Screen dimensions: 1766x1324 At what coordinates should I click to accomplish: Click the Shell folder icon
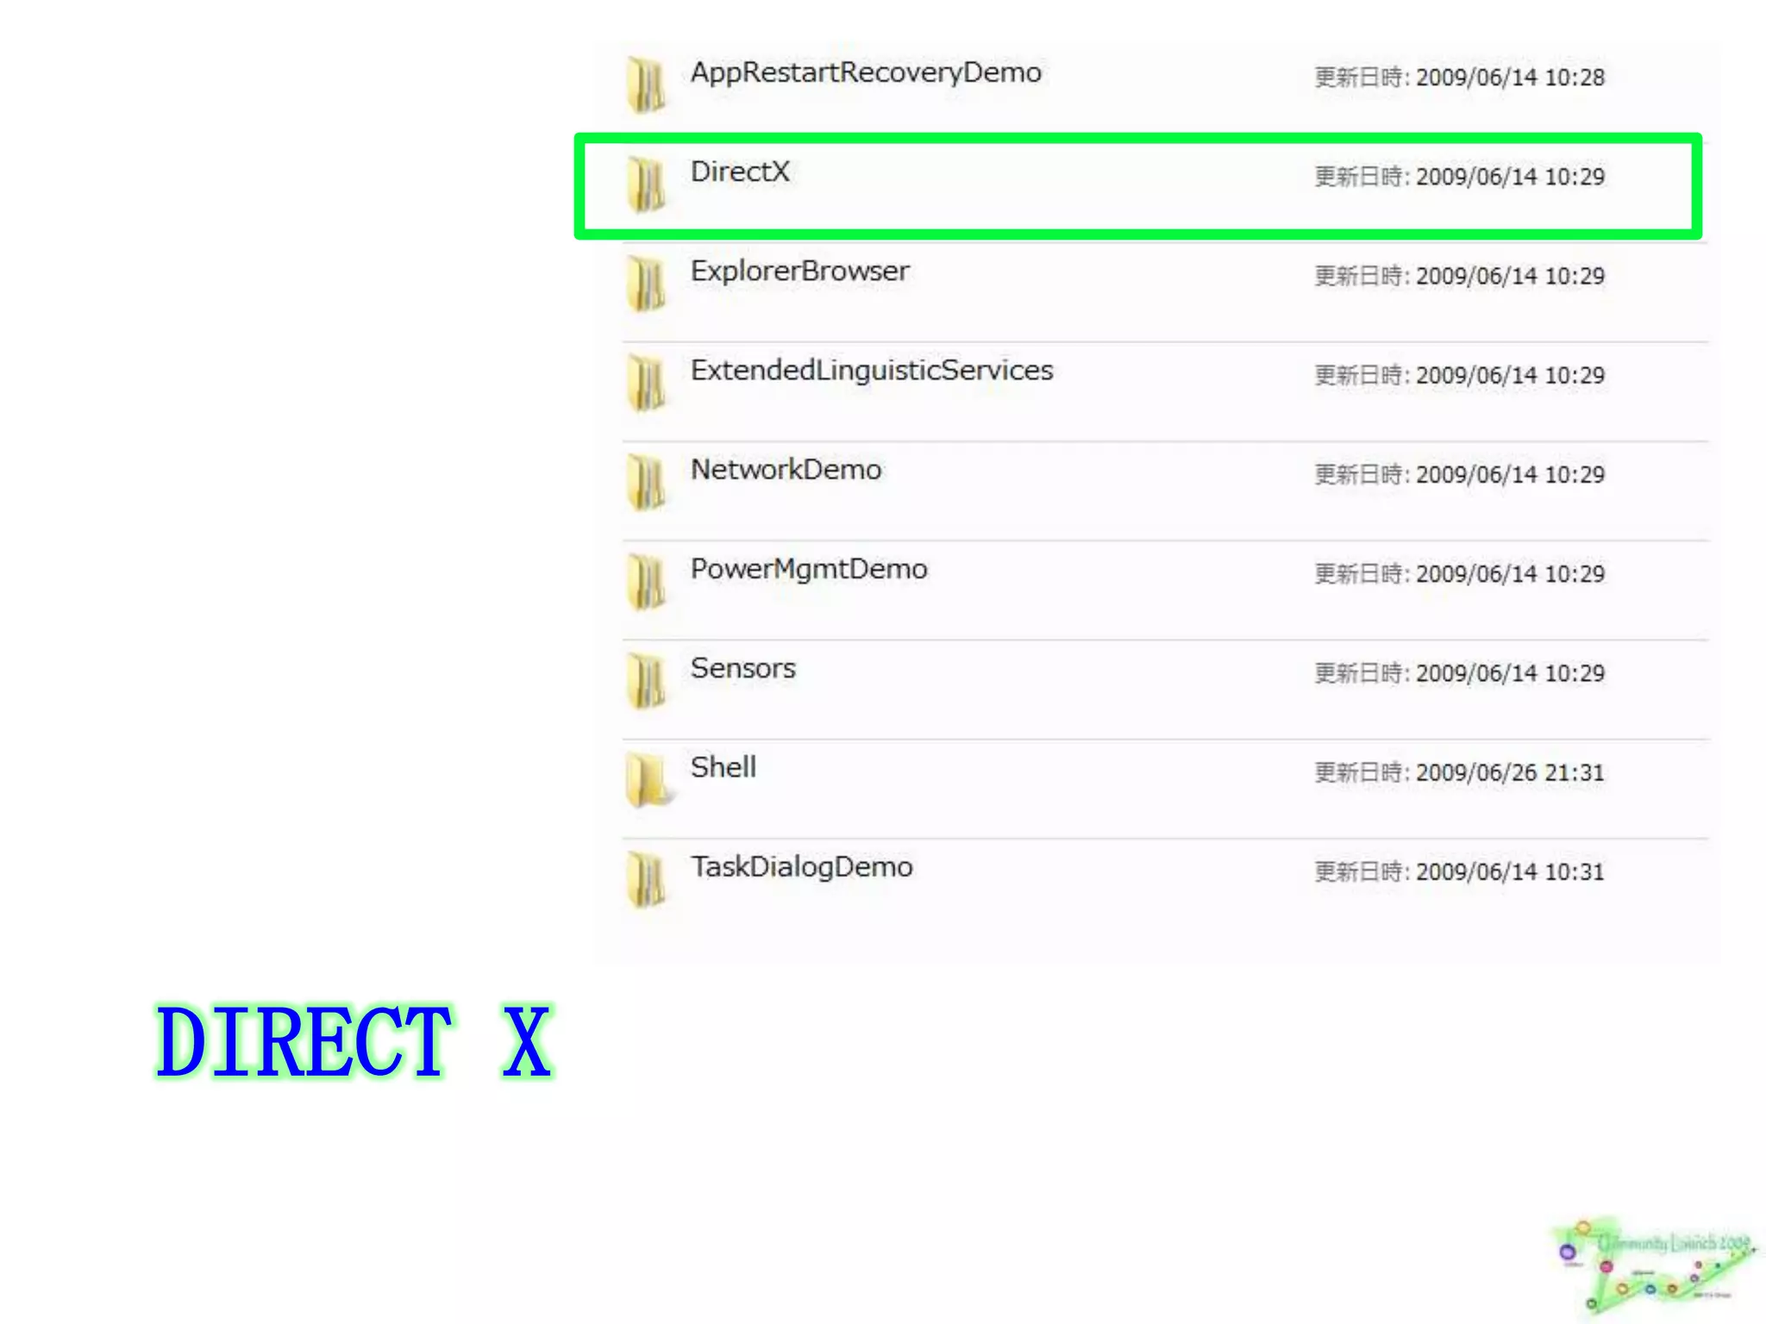click(647, 779)
